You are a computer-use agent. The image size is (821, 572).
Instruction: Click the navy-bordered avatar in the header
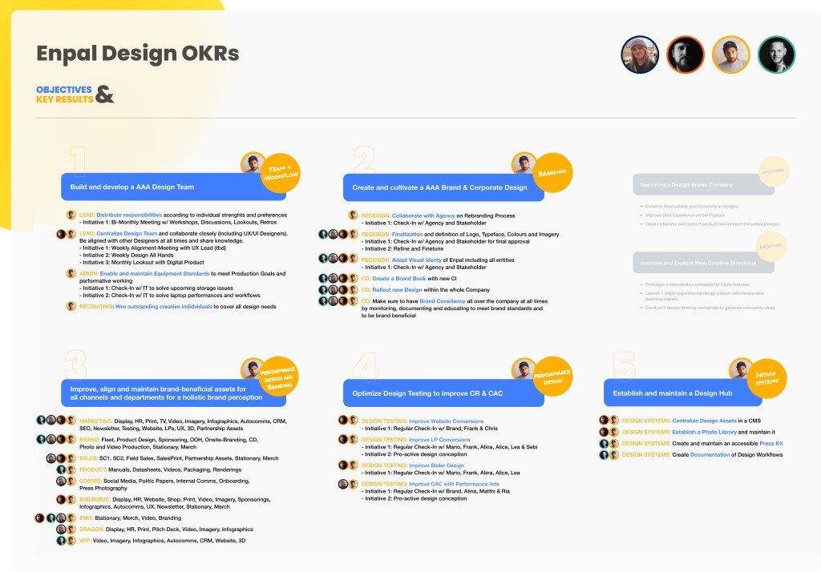click(x=640, y=54)
